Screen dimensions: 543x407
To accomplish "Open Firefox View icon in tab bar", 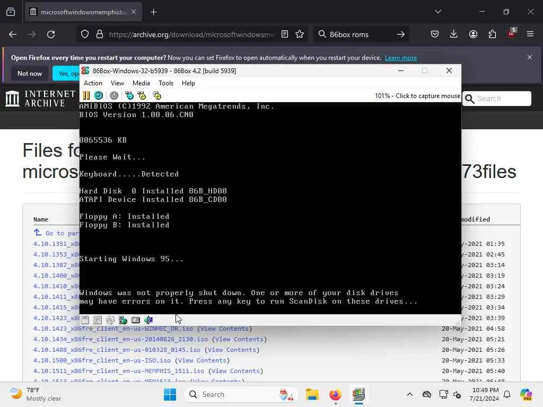I will [11, 12].
